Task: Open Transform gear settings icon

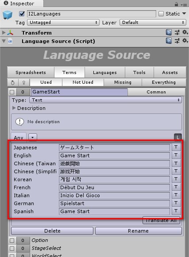Action: coord(185,32)
